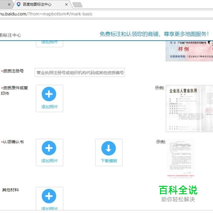Click the baidu.com address bar
Screen dimensions: 213x213
point(106,14)
